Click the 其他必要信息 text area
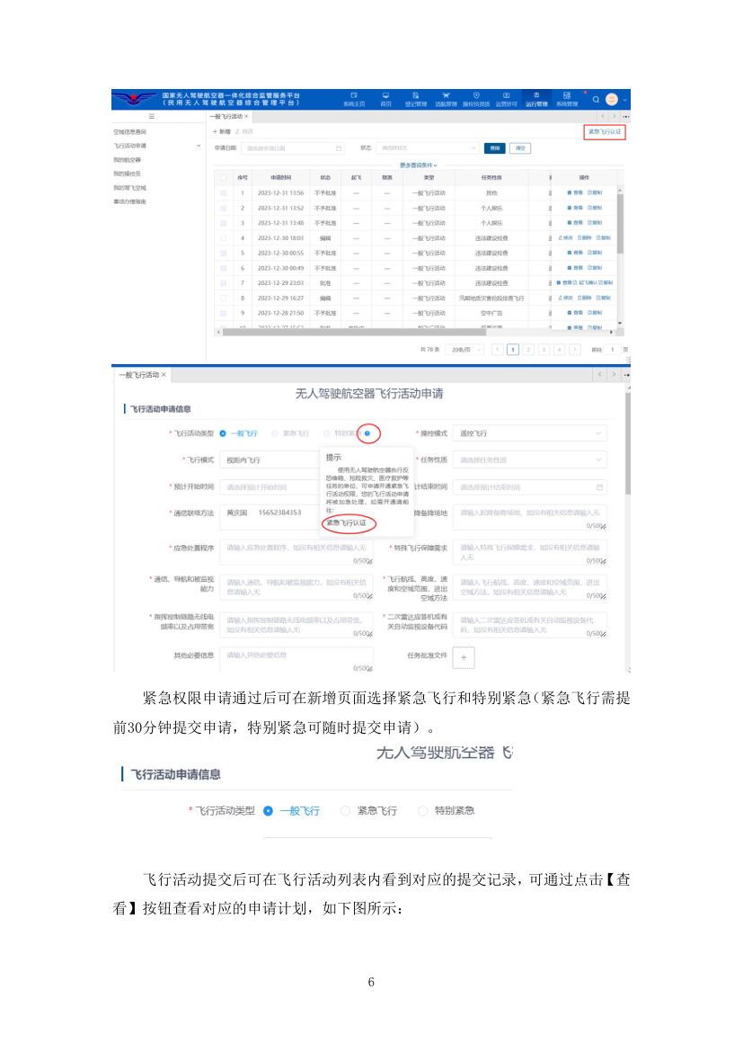The height and width of the screenshot is (1052, 743). click(x=297, y=659)
